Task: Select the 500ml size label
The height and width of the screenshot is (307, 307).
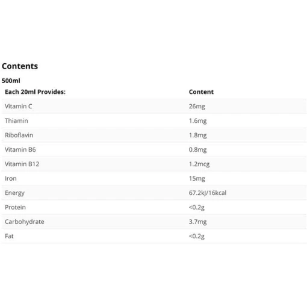Action: (11, 81)
